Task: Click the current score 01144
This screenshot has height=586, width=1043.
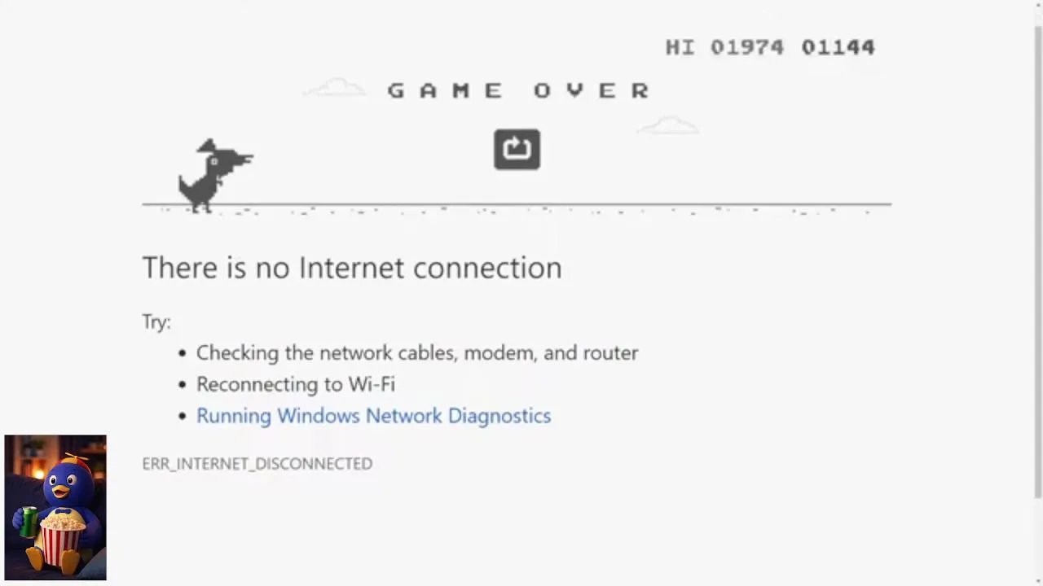Action: coord(838,47)
